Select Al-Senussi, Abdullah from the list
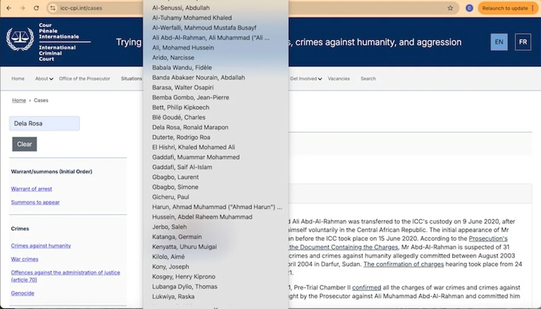 [216, 8]
